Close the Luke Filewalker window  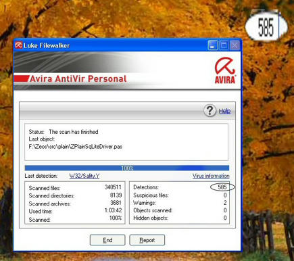(235, 45)
